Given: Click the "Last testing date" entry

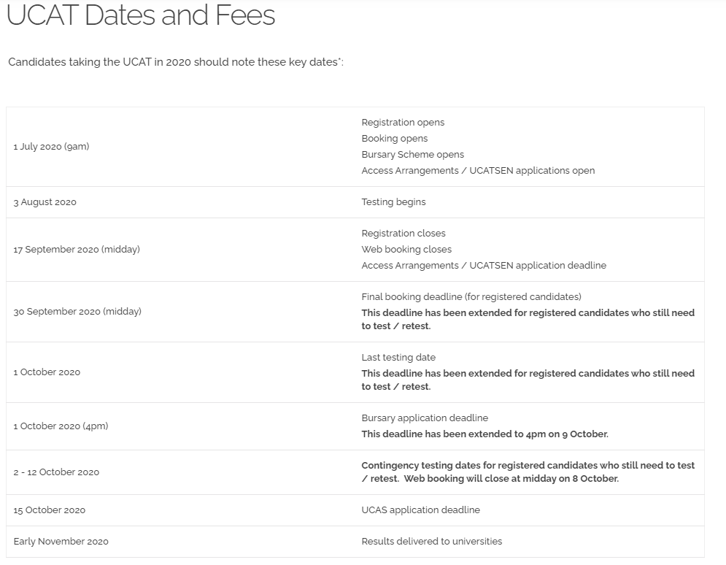Looking at the screenshot, I should point(398,358).
